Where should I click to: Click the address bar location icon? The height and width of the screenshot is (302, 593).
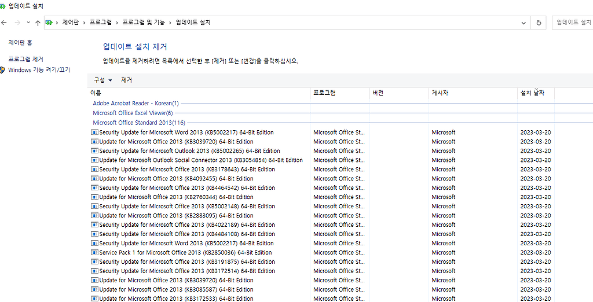(49, 23)
